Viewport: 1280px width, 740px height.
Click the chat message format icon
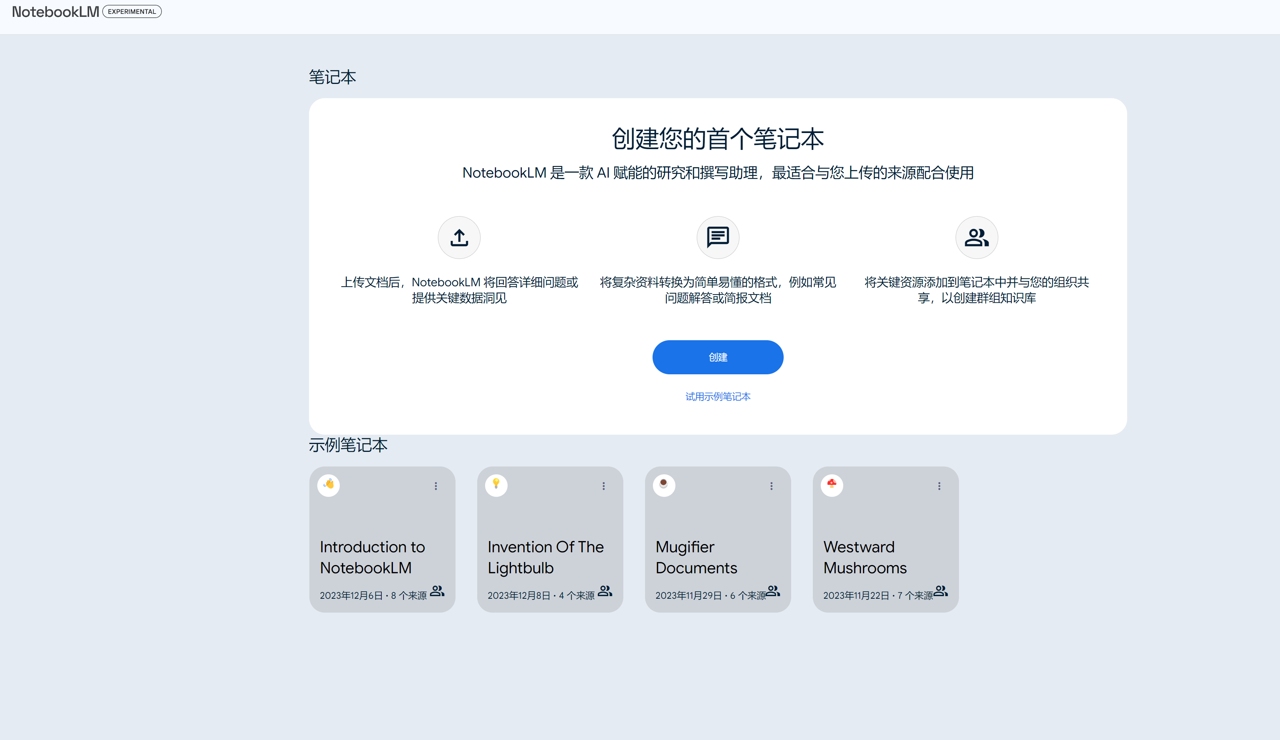[x=718, y=237]
